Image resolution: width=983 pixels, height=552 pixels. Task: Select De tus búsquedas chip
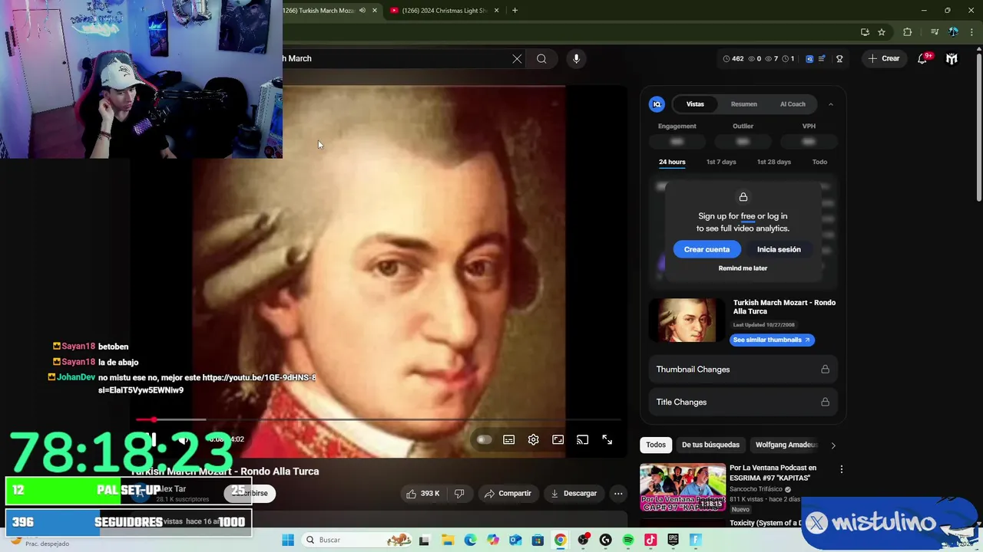point(710,445)
